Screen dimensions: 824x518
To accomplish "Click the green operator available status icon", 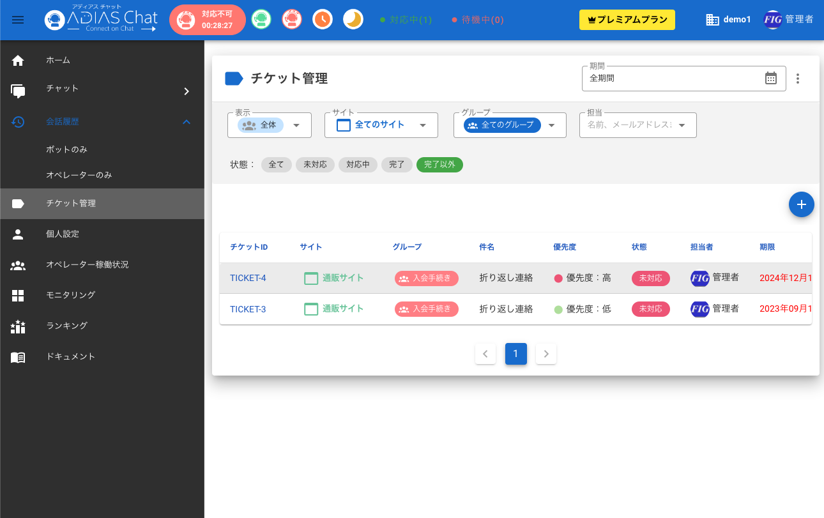I will click(x=261, y=20).
